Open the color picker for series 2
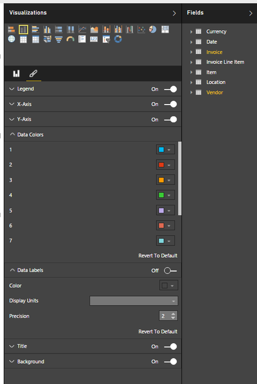This screenshot has width=257, height=384. click(165, 165)
